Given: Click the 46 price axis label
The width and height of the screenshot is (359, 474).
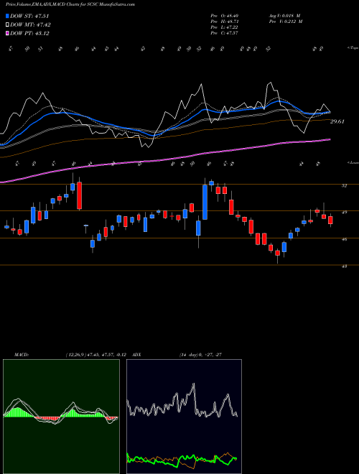Looking at the screenshot, I should (344, 239).
